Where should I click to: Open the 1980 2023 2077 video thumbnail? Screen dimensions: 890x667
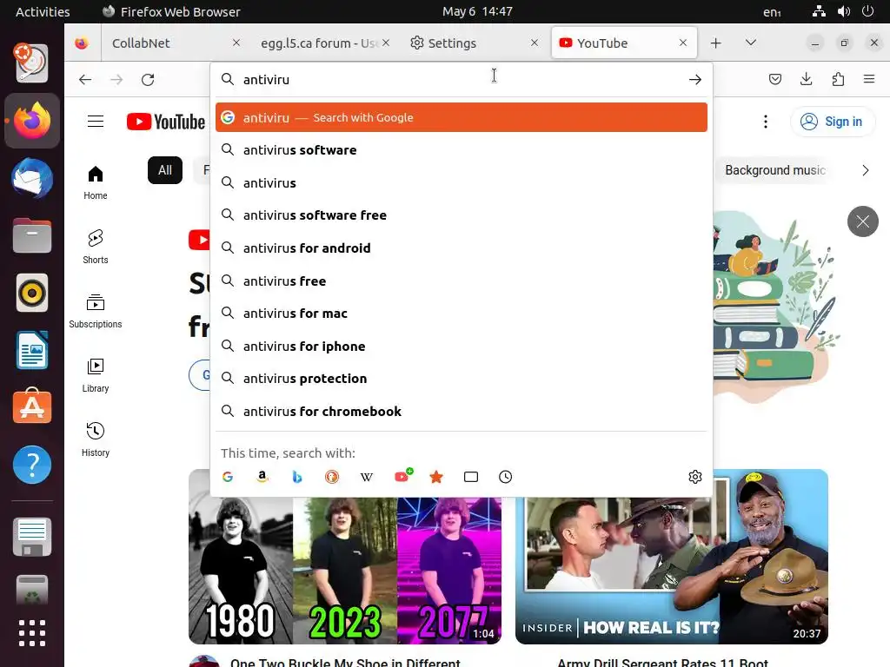[x=344, y=557]
